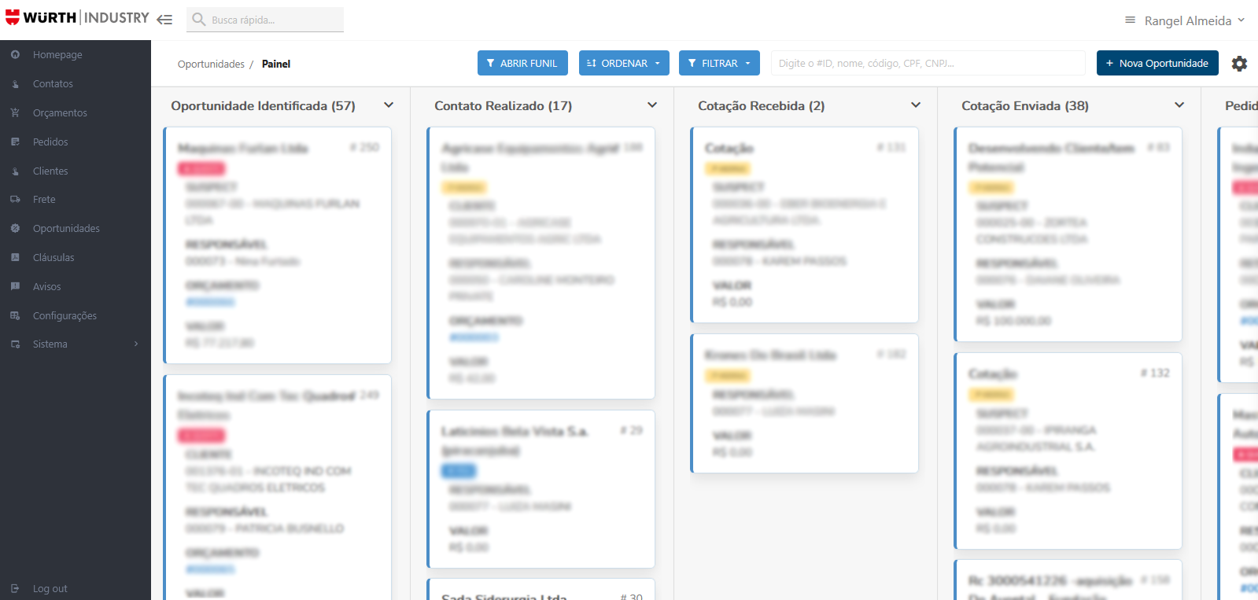Open Oportunidades in the sidebar
Image resolution: width=1258 pixels, height=600 pixels.
click(x=66, y=229)
